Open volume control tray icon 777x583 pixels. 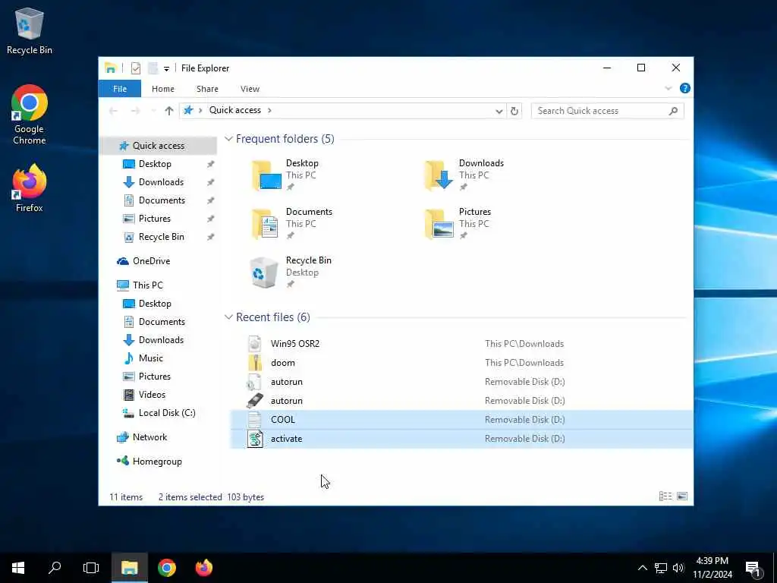678,568
